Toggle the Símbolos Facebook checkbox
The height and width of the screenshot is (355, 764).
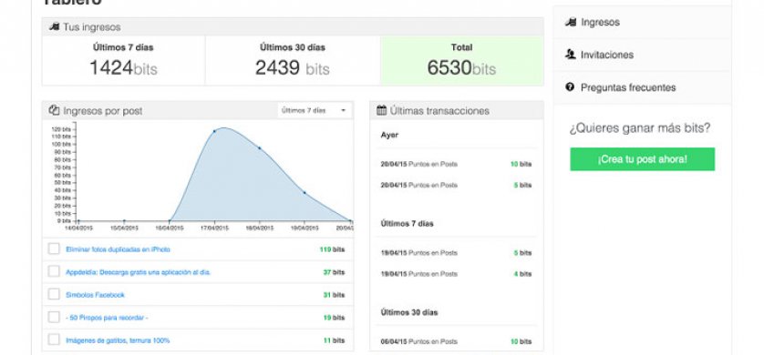click(54, 294)
